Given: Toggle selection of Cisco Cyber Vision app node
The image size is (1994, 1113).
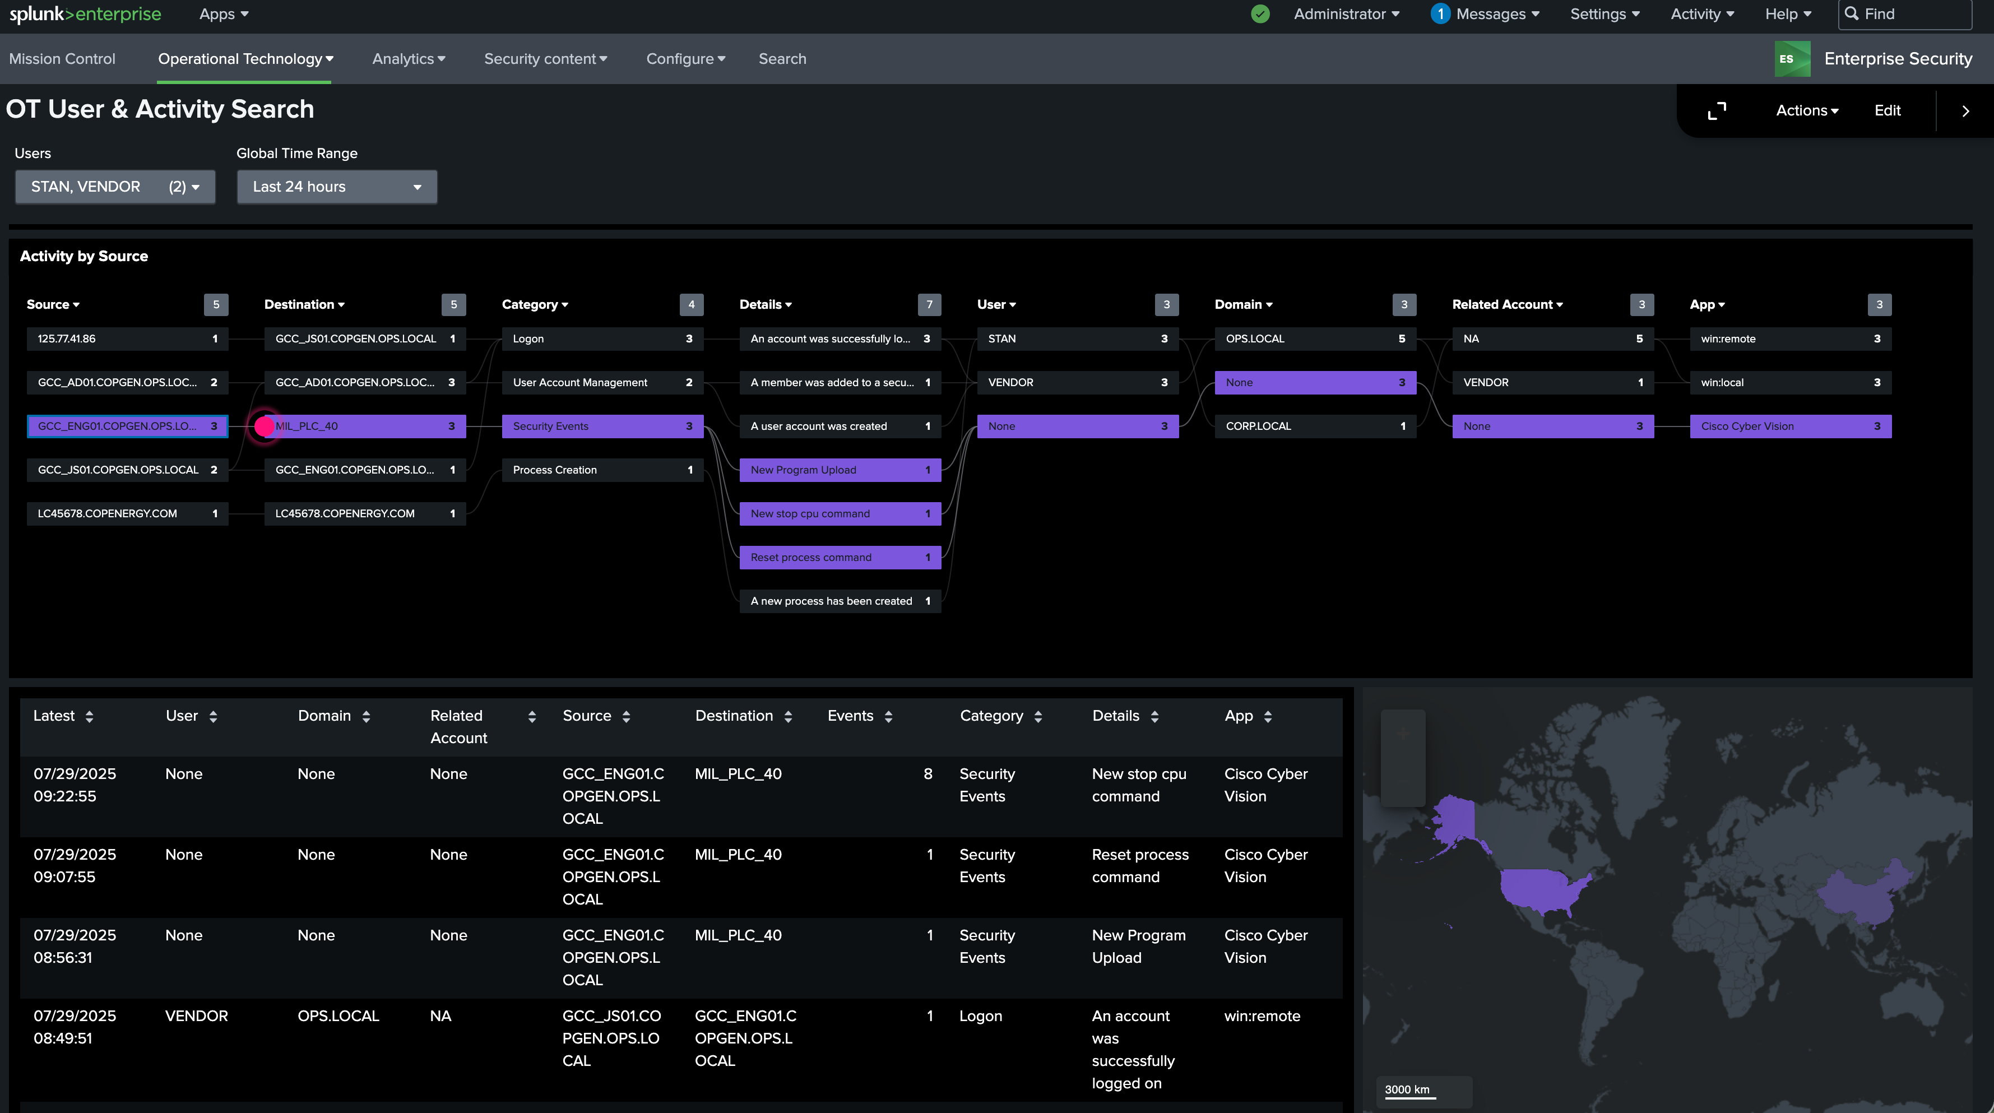Looking at the screenshot, I should point(1791,426).
